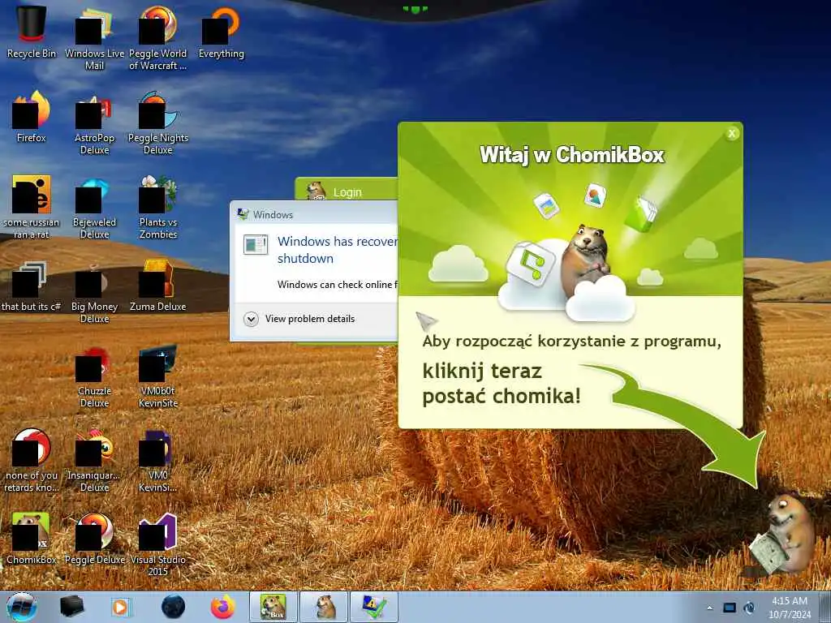
Task: Click 'kliknij teraz postać chomika!' text
Action: (x=502, y=384)
